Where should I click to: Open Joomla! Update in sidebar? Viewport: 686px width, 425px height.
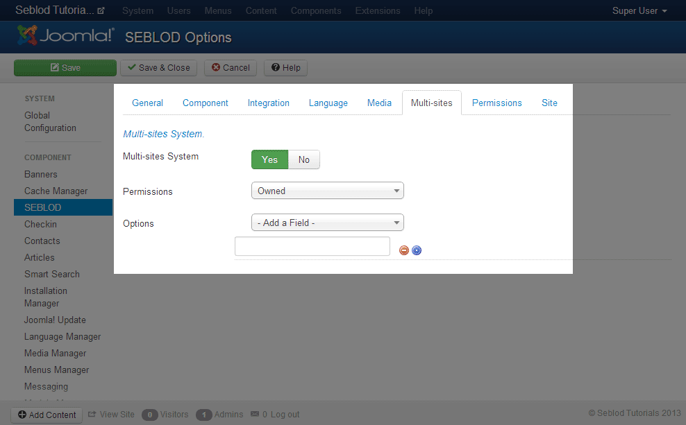pos(55,320)
